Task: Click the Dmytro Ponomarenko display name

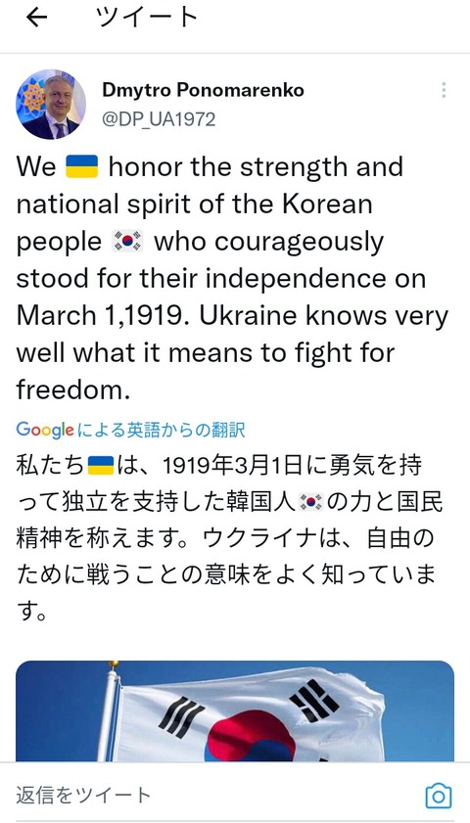Action: 203,90
